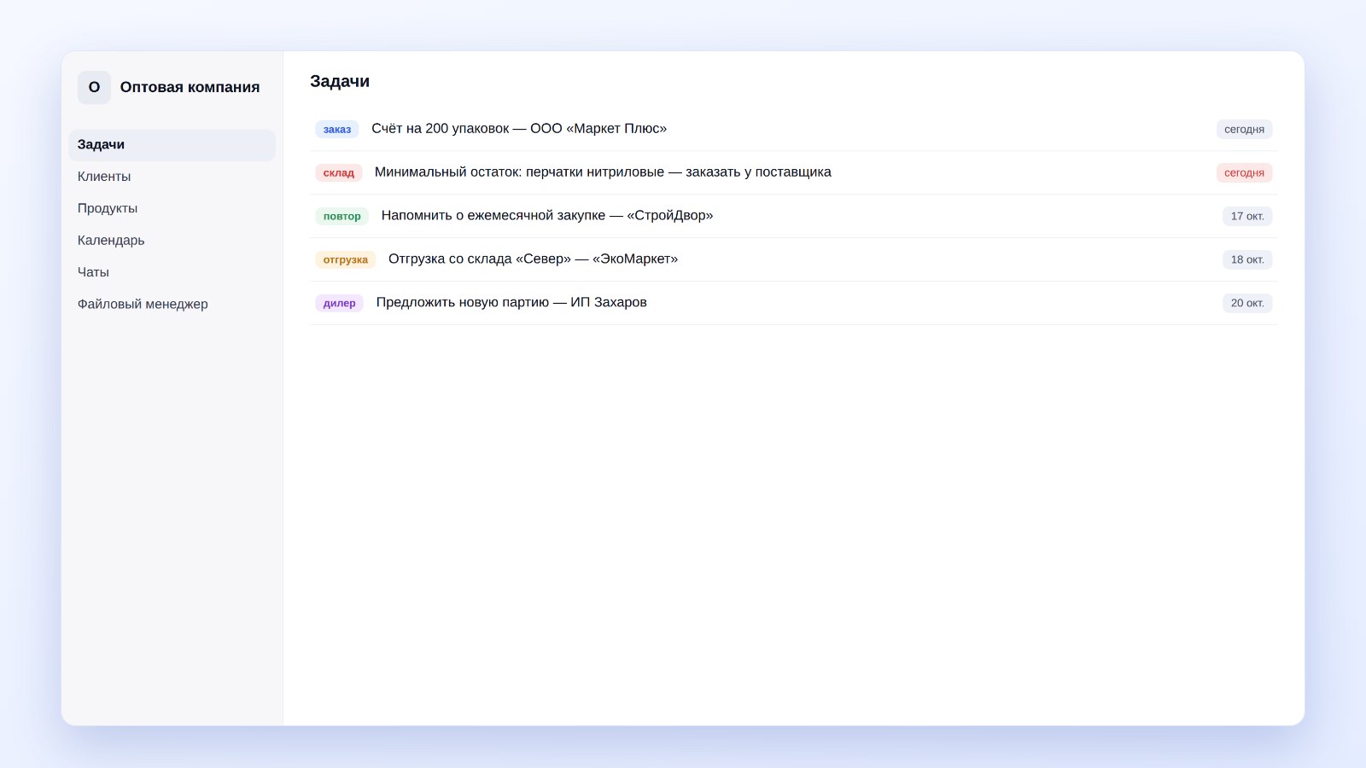Open task Напомнить о ежемесячной закупке
The height and width of the screenshot is (768, 1366).
(x=547, y=216)
